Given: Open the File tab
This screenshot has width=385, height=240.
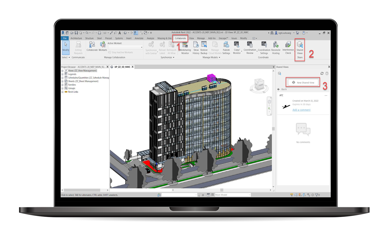Looking at the screenshot, I should (x=65, y=38).
